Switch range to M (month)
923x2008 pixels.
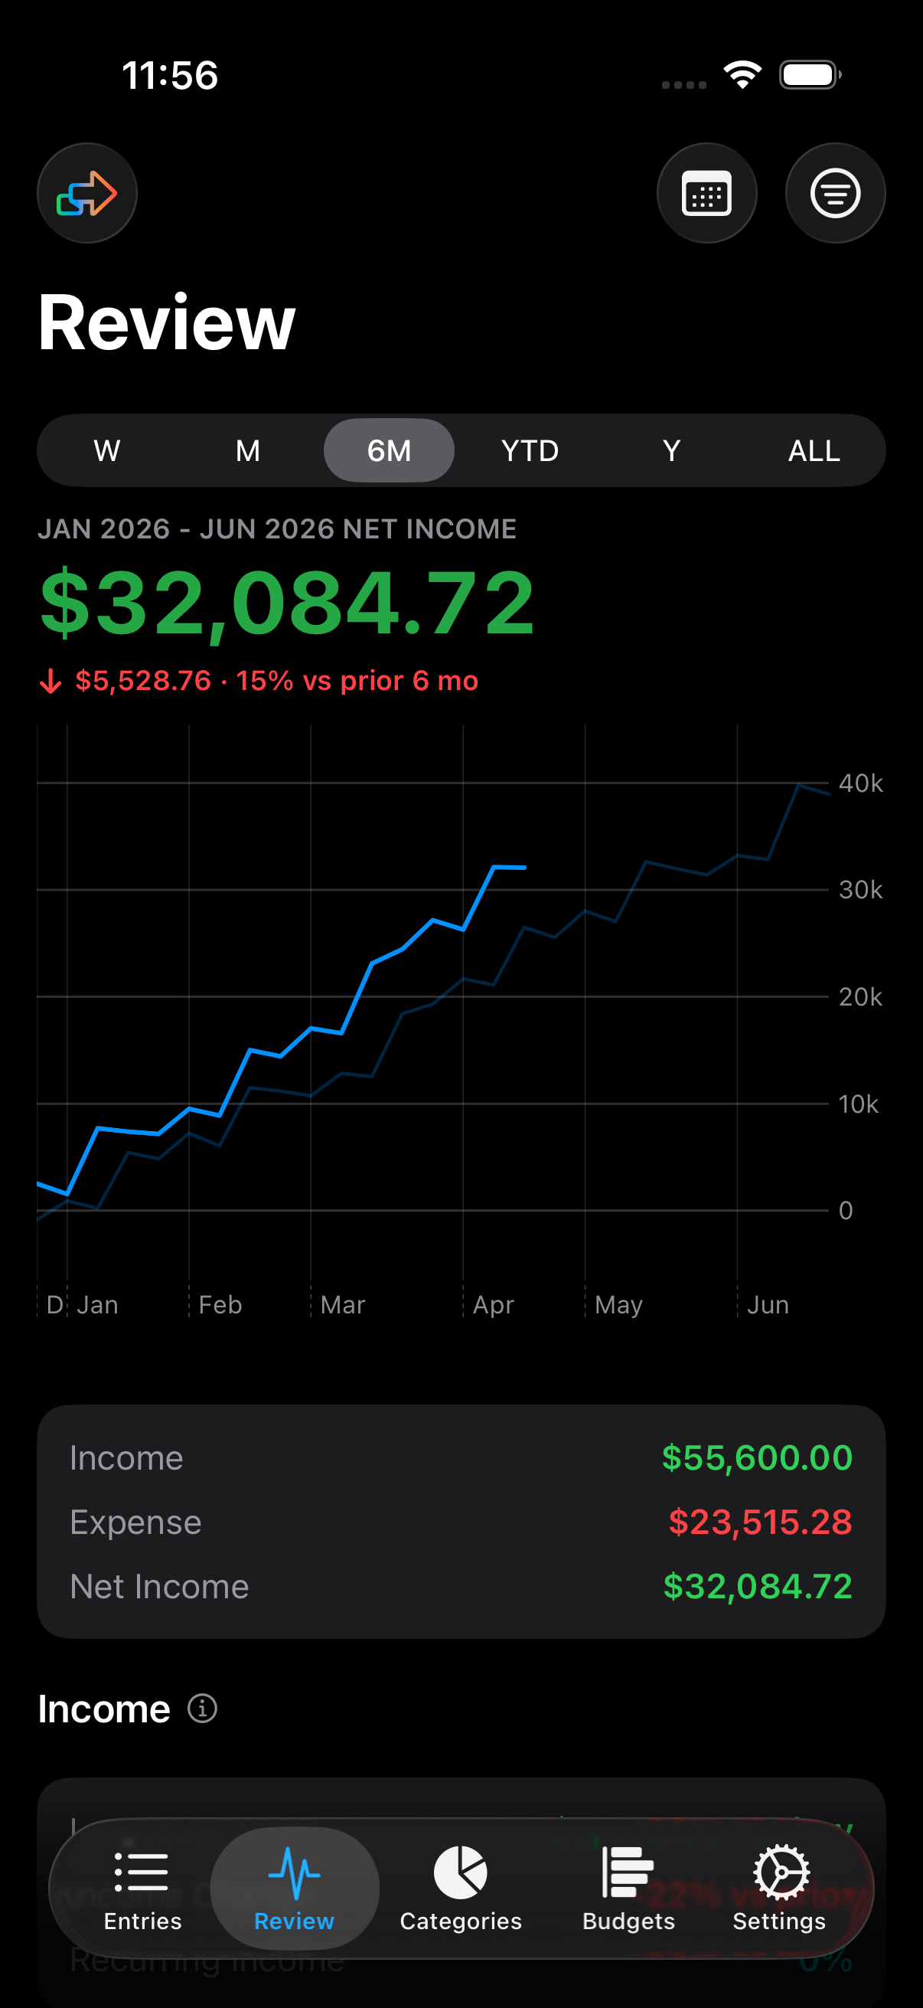coord(248,450)
